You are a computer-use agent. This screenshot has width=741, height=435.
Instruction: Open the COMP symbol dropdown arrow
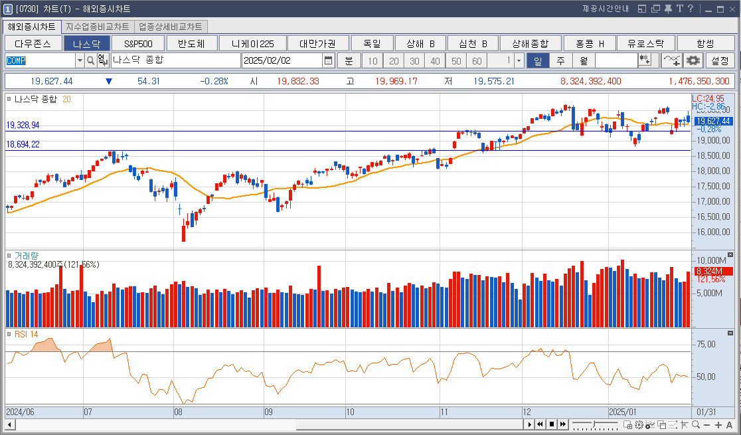[80, 60]
